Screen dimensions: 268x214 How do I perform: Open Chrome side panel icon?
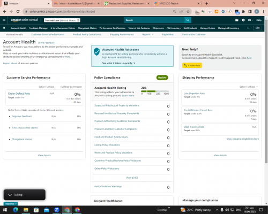click(250, 12)
